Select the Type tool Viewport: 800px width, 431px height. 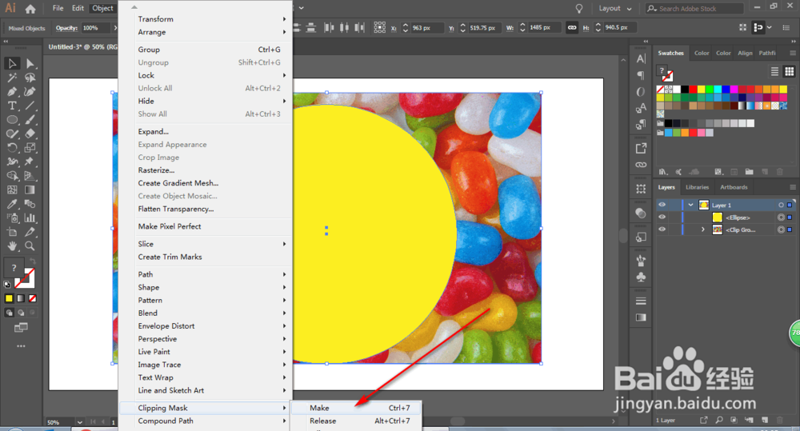(x=12, y=106)
